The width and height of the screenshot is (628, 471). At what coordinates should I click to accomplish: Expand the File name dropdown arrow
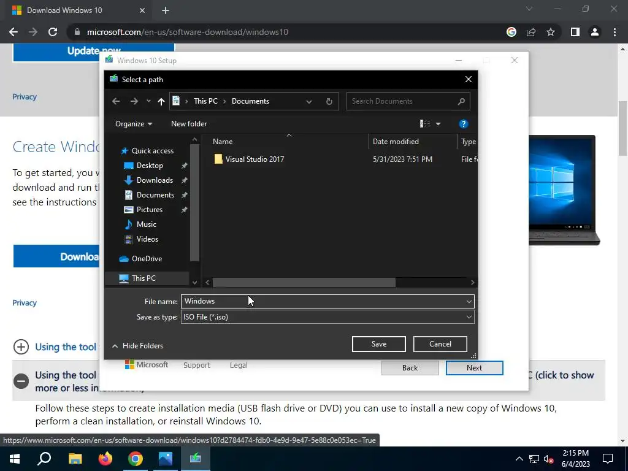coord(469,301)
